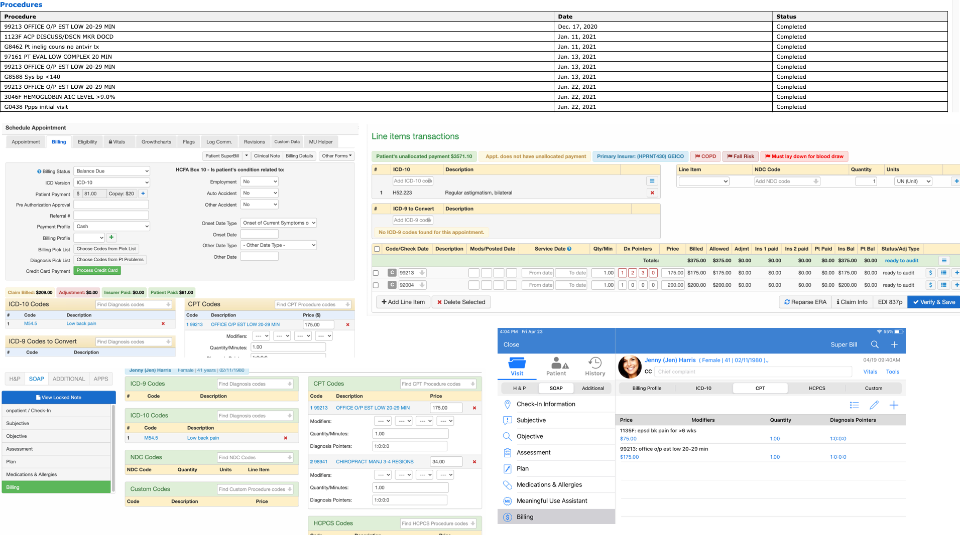This screenshot has width=960, height=535.
Task: Click the dollar icon on the 92004 line item row
Action: point(931,285)
